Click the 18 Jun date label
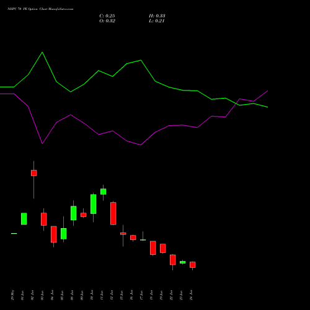Screen dimensions: 310x310 [x=151, y=295]
